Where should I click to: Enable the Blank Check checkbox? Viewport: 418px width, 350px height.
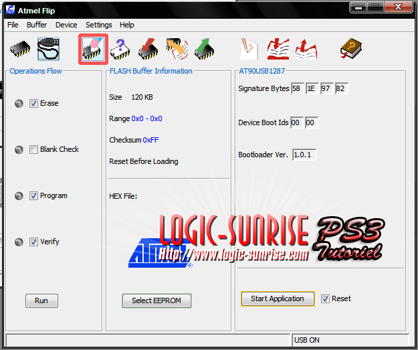click(x=33, y=150)
